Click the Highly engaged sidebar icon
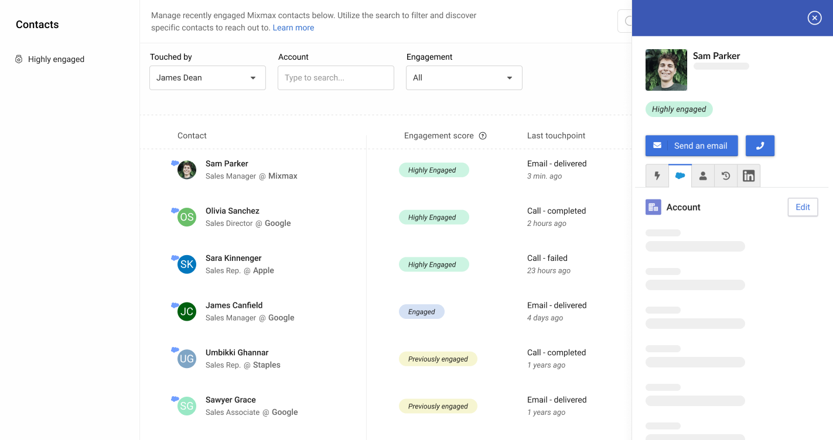Image resolution: width=833 pixels, height=440 pixels. [19, 59]
